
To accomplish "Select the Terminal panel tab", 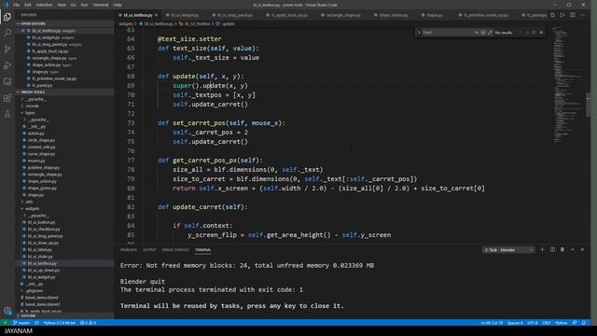I will pos(203,250).
